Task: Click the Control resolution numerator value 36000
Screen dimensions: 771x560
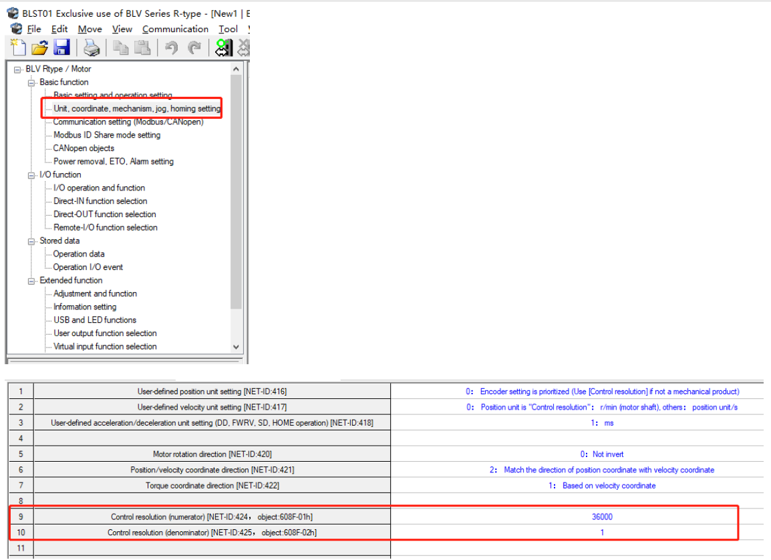Action: coord(601,517)
